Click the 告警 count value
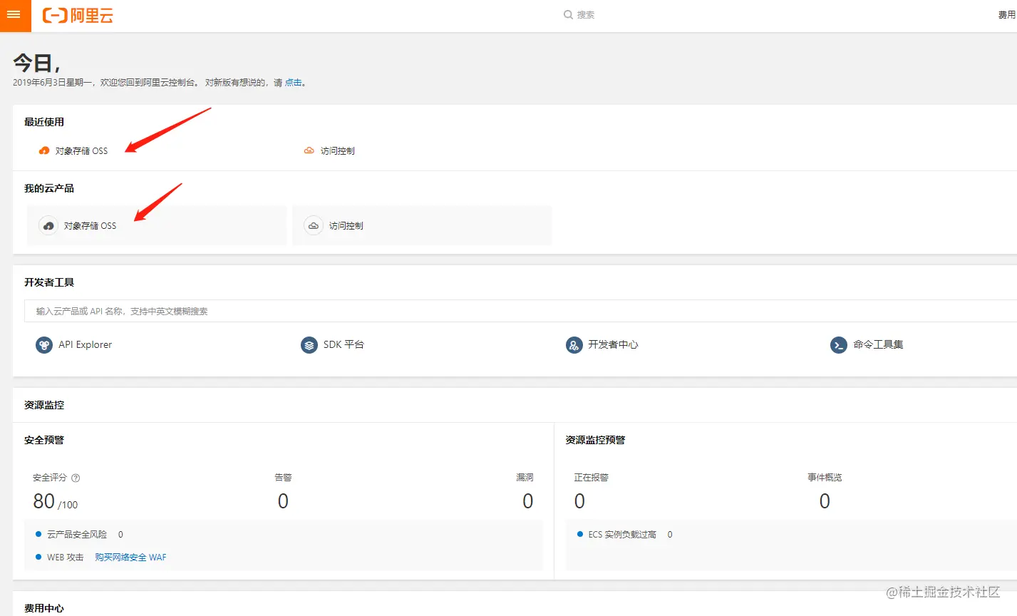The height and width of the screenshot is (616, 1017). tap(283, 501)
